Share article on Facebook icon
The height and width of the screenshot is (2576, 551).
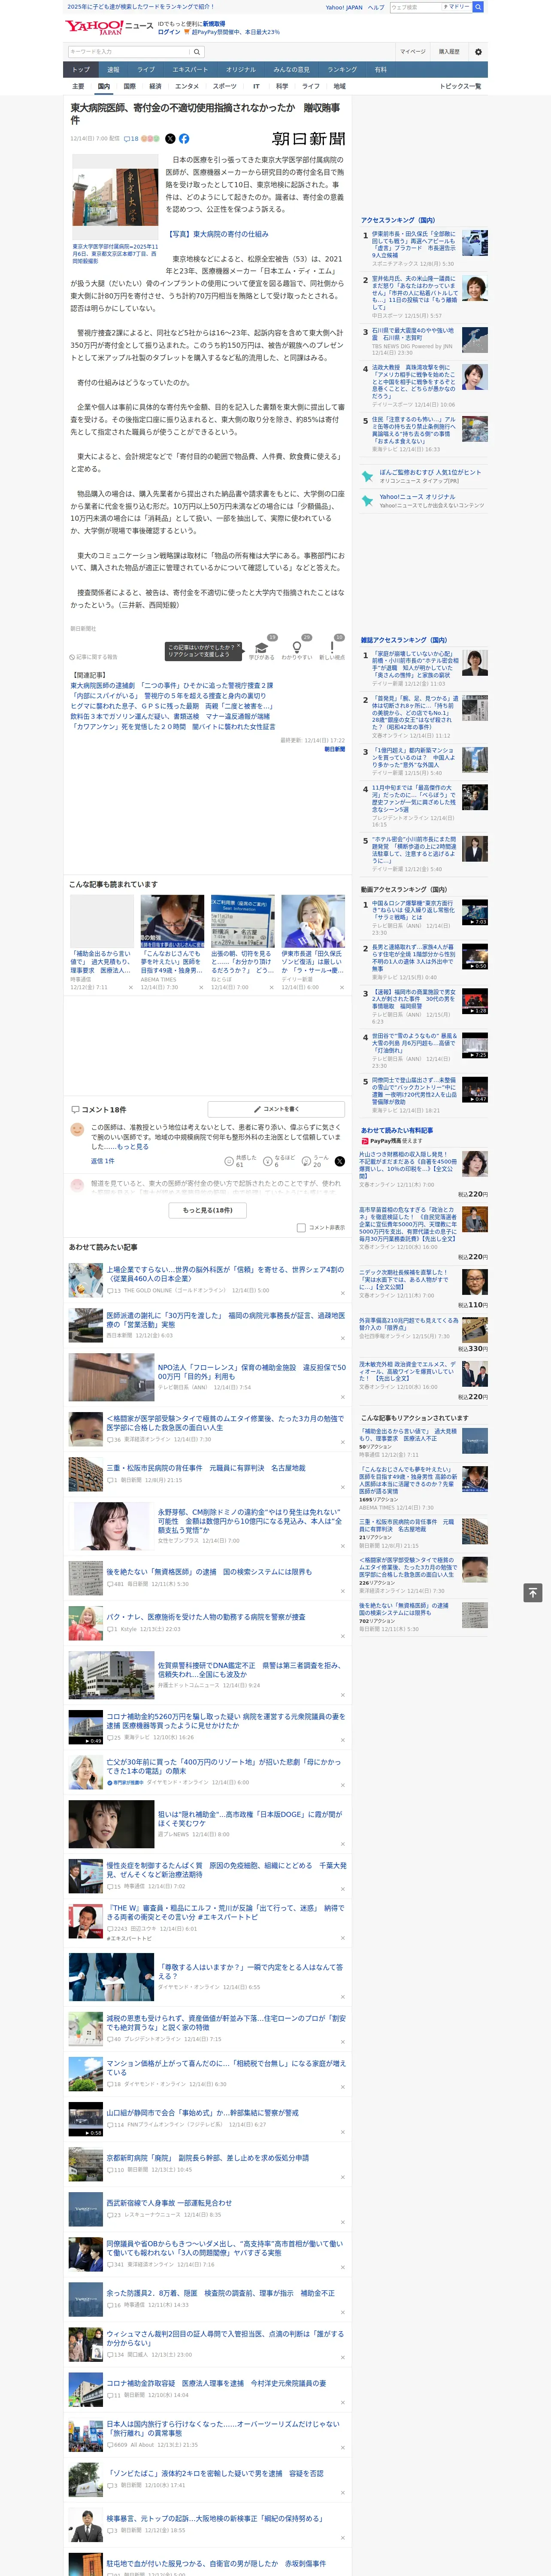tap(184, 139)
